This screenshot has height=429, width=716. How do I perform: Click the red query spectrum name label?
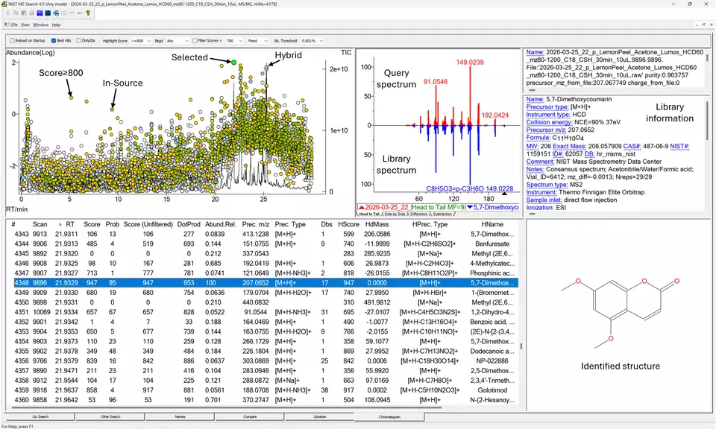[384, 208]
